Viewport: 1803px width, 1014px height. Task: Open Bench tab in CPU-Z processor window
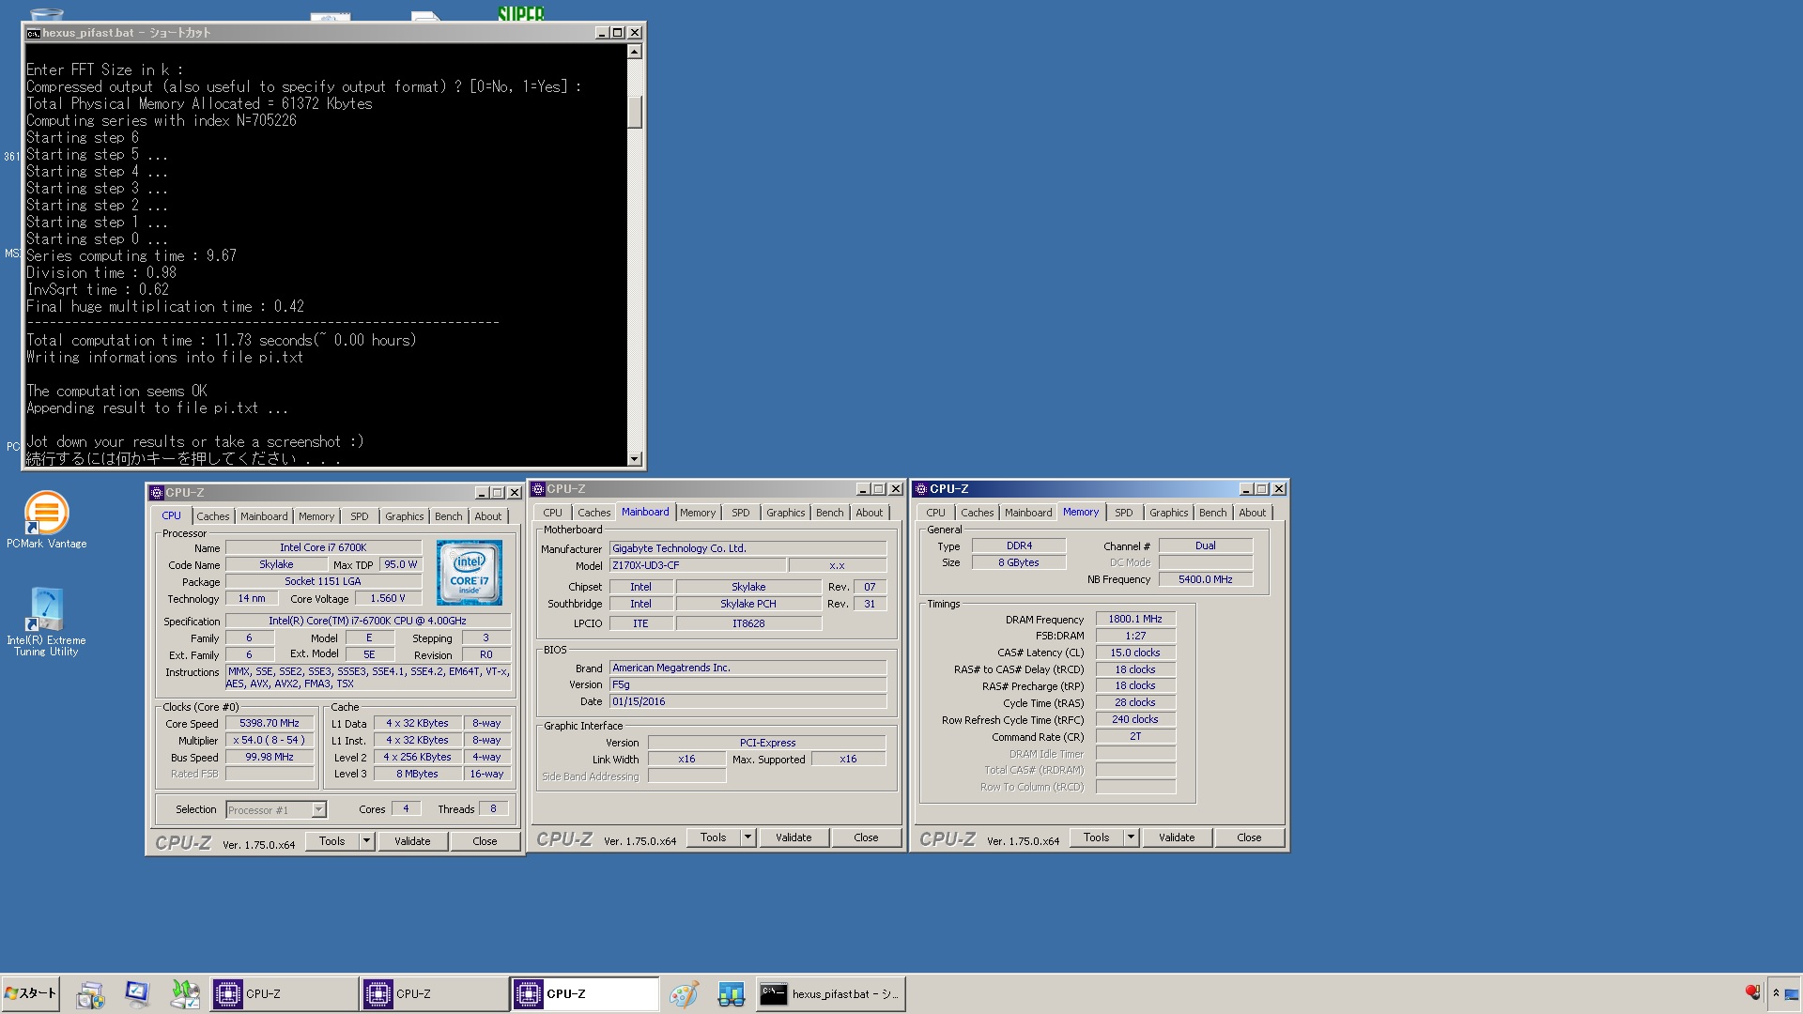pos(449,516)
